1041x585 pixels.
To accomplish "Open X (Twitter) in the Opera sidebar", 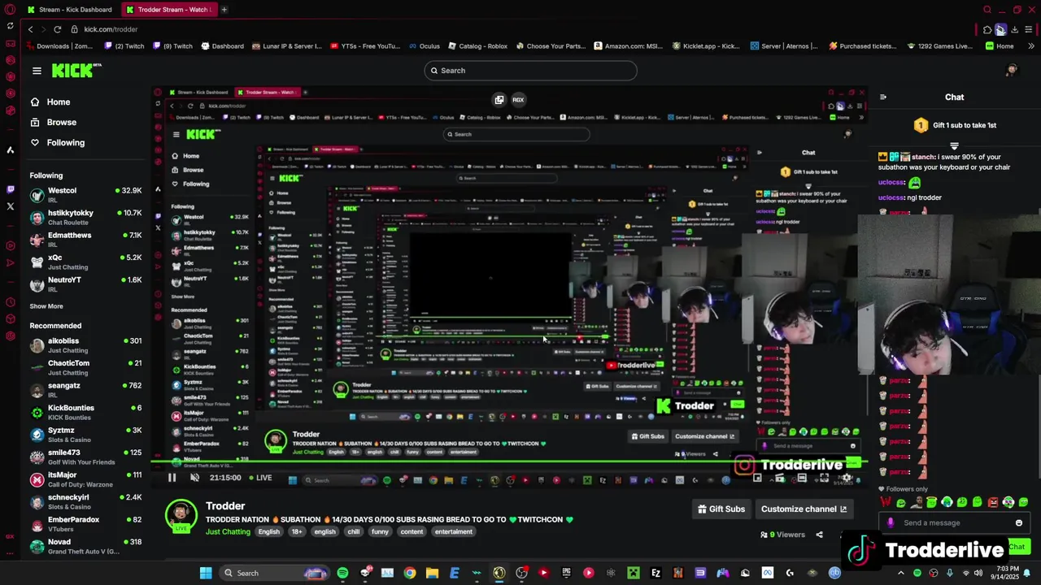I will tap(11, 206).
